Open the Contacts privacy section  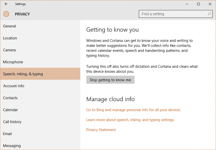40,98
